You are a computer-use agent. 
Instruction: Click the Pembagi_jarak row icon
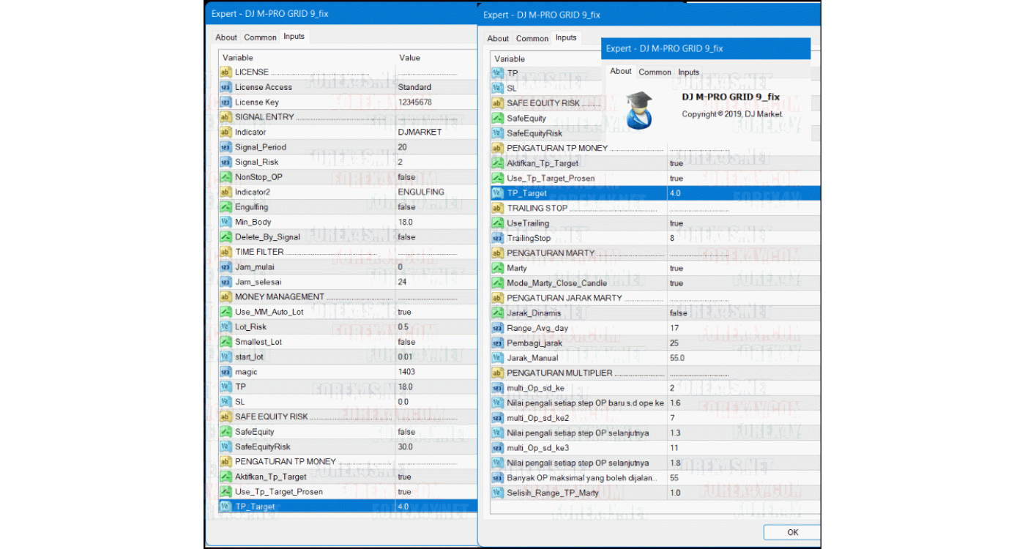pyautogui.click(x=498, y=343)
